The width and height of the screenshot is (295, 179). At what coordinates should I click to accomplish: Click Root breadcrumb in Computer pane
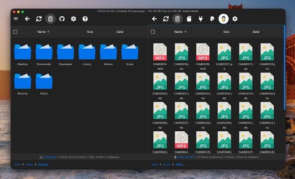[17, 165]
